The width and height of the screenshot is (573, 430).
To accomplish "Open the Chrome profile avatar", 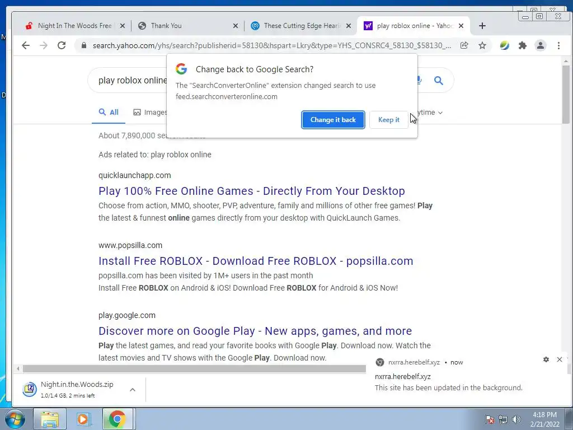I will pyautogui.click(x=541, y=45).
